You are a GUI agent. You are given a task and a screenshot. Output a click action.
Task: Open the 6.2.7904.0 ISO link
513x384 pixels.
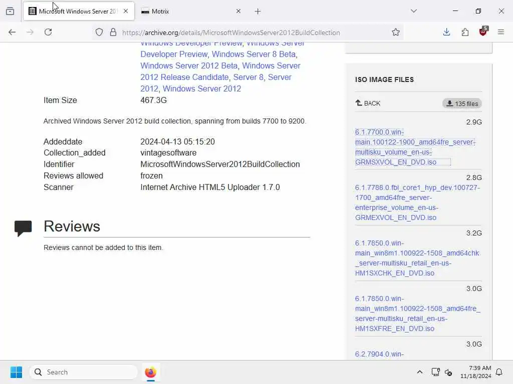380,354
